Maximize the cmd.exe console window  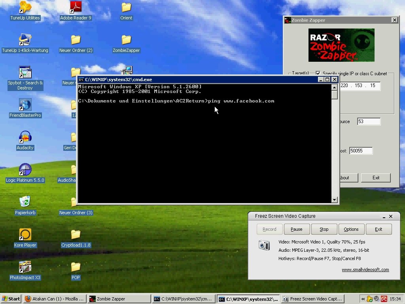[327, 80]
